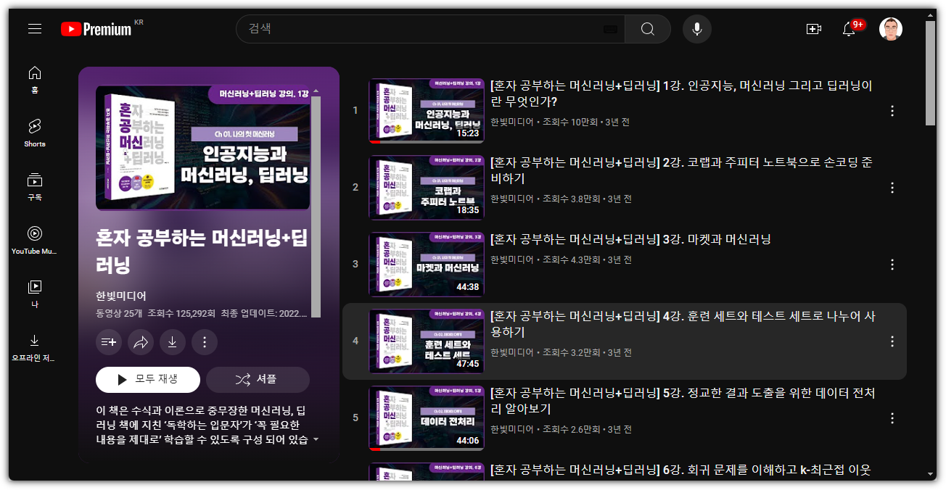Open offline downloads in the sidebar
Screen dimensions: 946x490
click(x=35, y=347)
